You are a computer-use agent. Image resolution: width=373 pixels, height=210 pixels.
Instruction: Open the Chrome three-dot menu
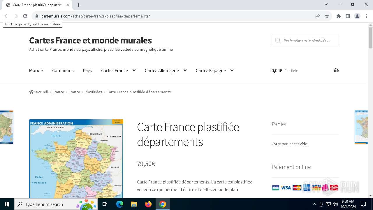pos(367,16)
